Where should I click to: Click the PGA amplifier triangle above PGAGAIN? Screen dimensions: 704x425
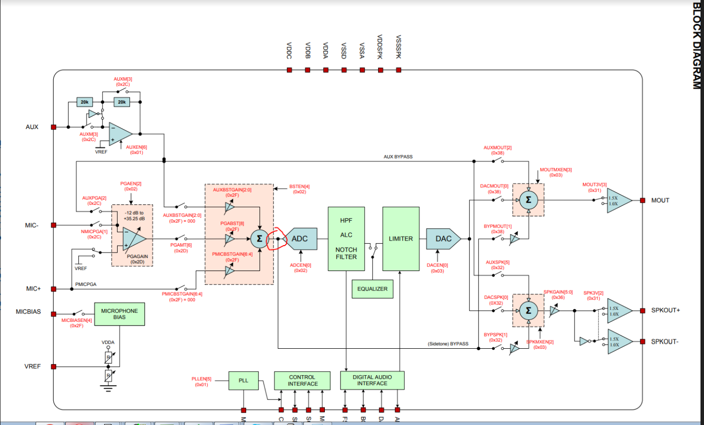point(135,239)
